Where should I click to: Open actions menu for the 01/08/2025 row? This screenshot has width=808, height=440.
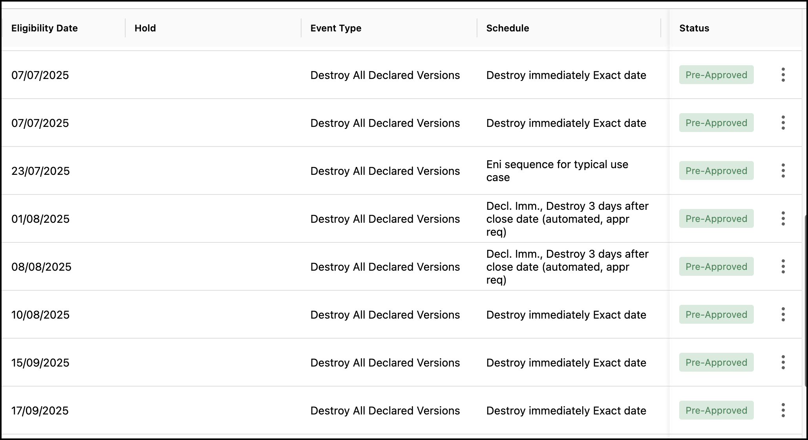[x=783, y=219]
